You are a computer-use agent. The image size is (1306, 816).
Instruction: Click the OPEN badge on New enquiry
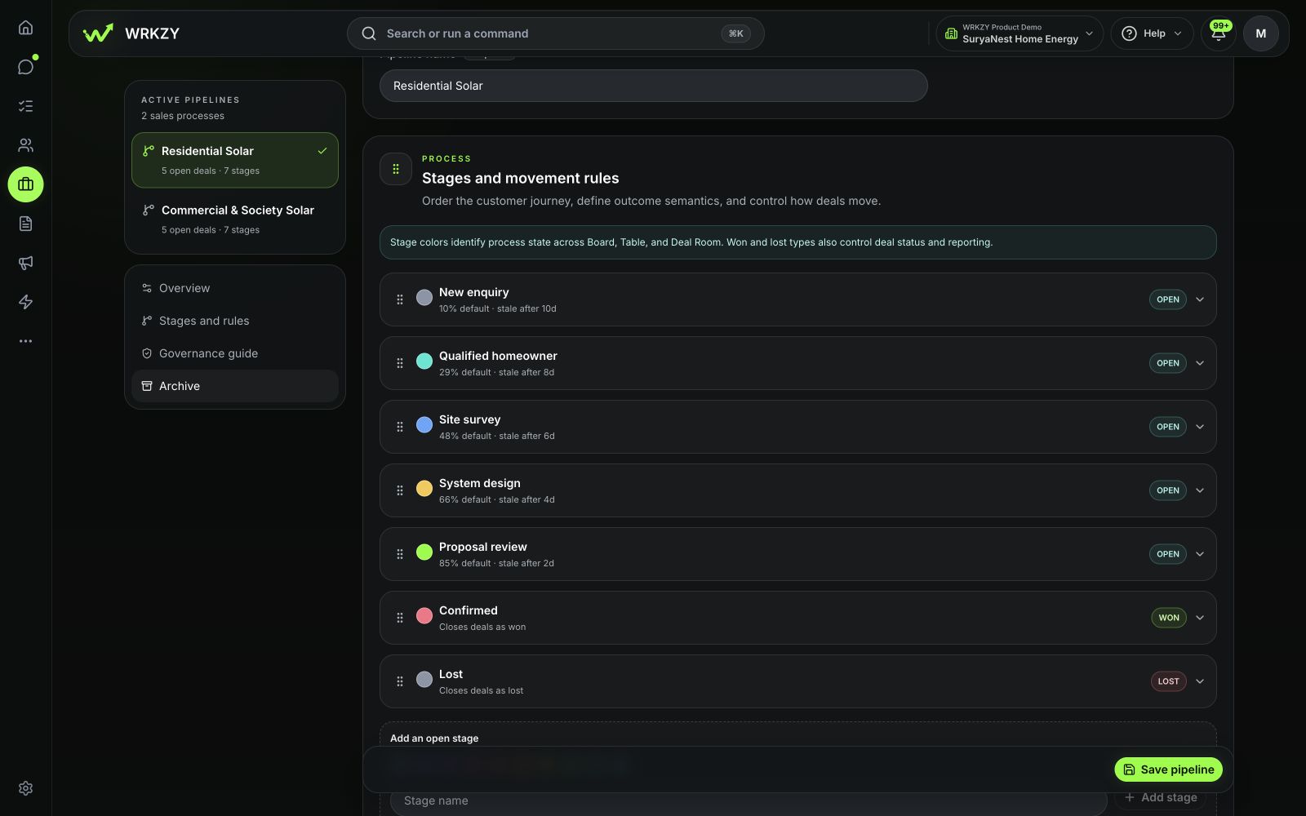tap(1168, 299)
